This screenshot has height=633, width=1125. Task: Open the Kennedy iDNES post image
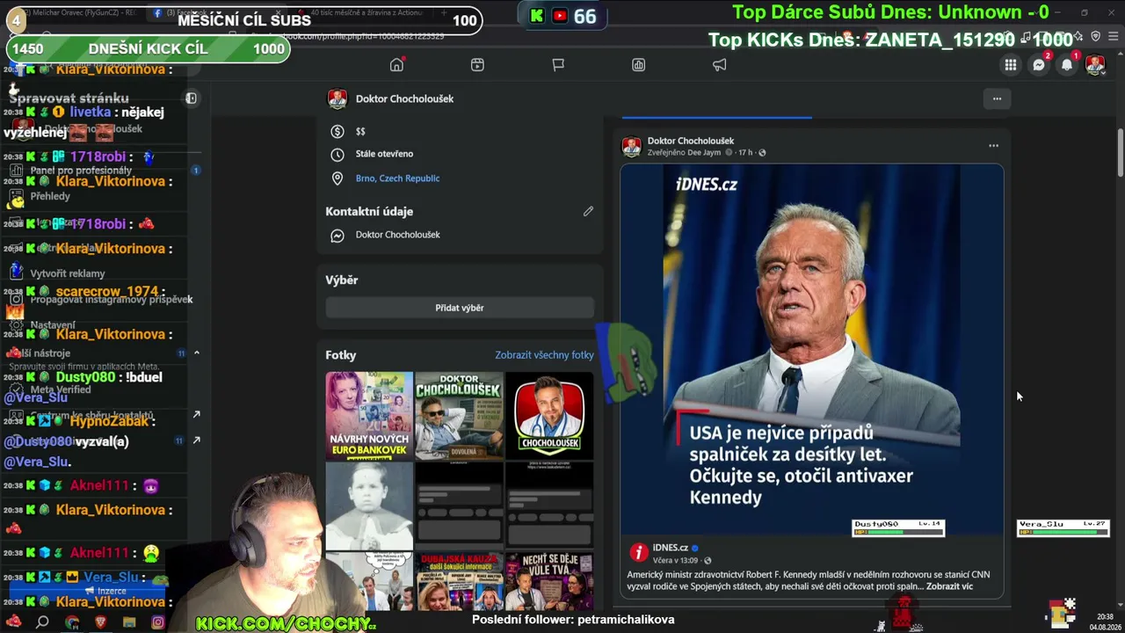click(811, 350)
